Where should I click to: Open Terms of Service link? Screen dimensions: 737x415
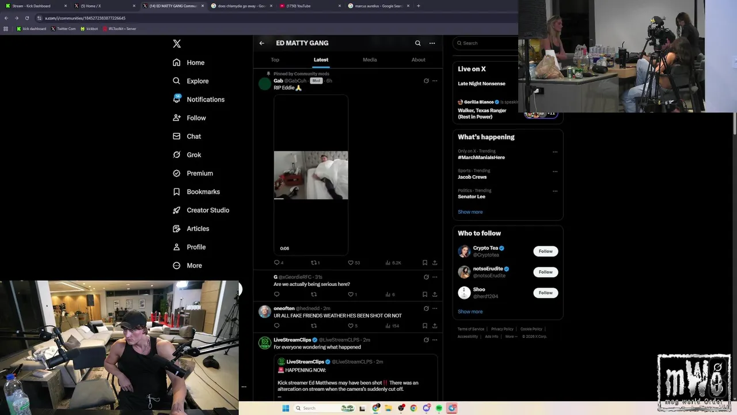(x=471, y=329)
